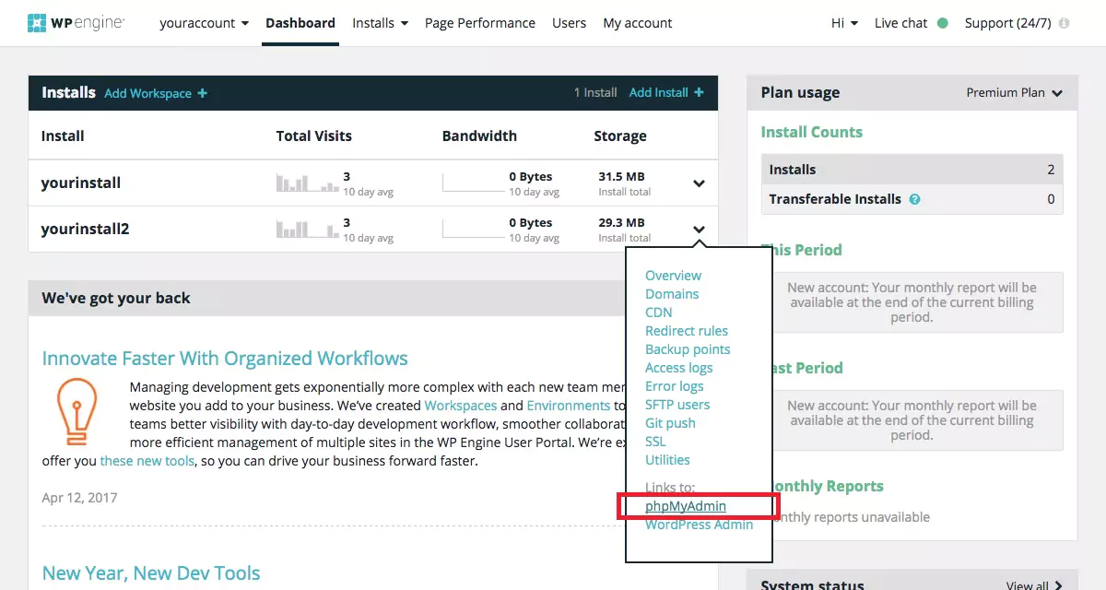Screen dimensions: 1106x590
Task: Expand the yourinstall row chevron
Action: click(699, 183)
